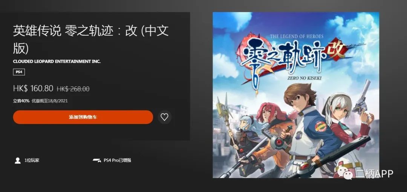This screenshot has width=407, height=192.
Task: Open Clouded Leopard Entertainment Inc. publisher link
Action: [57, 61]
